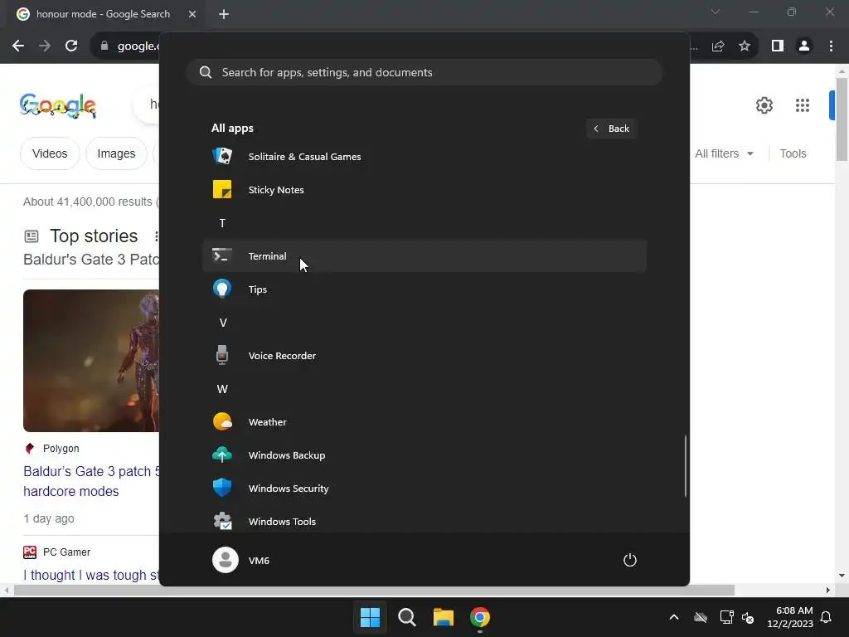Open the notifications bell
Screen dimensions: 849x637
pos(827,617)
